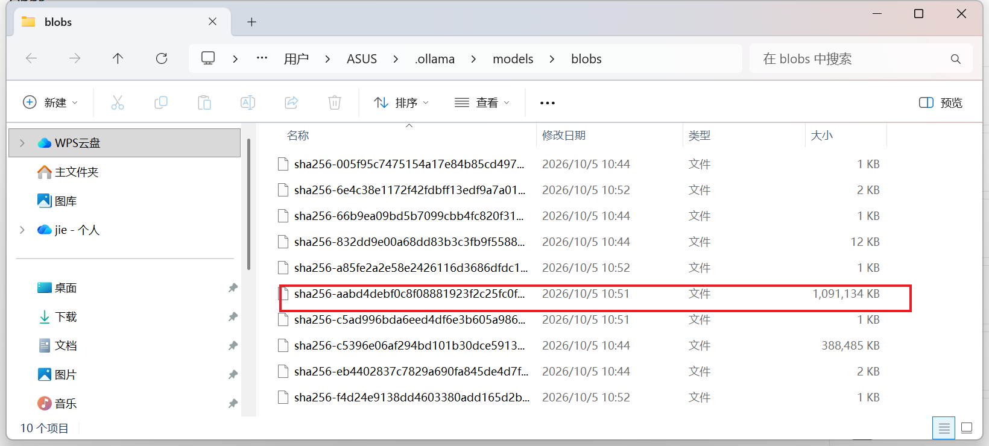
Task: Open the 新建 dropdown
Action: coord(50,102)
